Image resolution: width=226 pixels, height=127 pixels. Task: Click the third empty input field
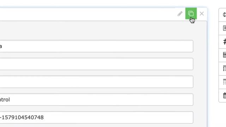coord(96,82)
